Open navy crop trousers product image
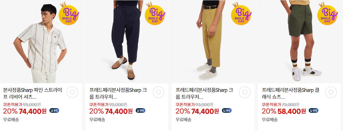 tap(127, 42)
